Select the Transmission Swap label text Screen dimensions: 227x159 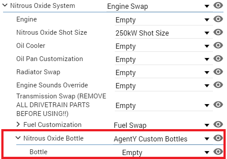coord(61,105)
